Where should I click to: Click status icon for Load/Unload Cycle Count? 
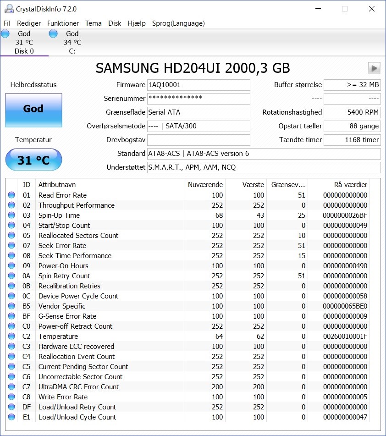pos(11,417)
